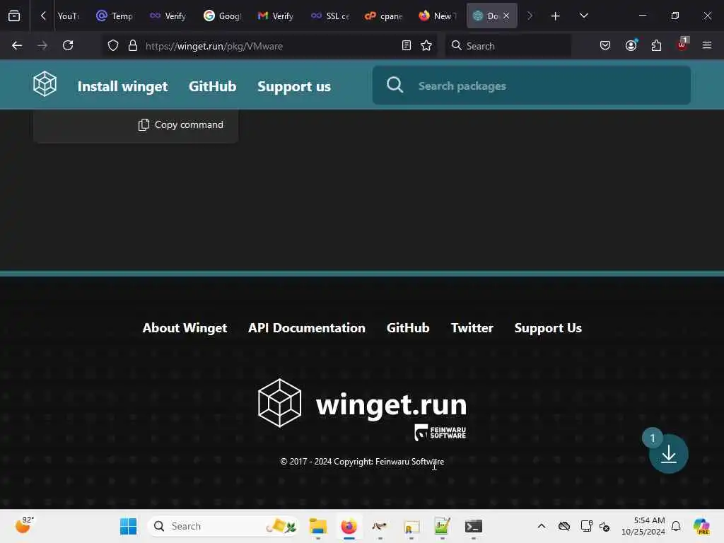Image resolution: width=724 pixels, height=543 pixels.
Task: Toggle reader view icon
Action: click(407, 46)
